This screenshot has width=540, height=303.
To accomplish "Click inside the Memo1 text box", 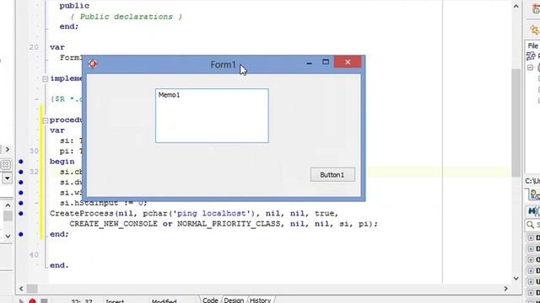I will point(212,116).
